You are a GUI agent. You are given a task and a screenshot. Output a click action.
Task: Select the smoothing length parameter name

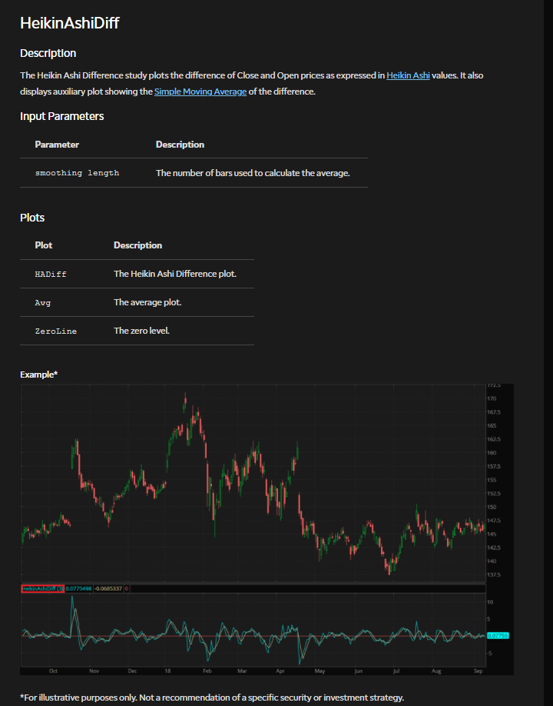point(77,173)
